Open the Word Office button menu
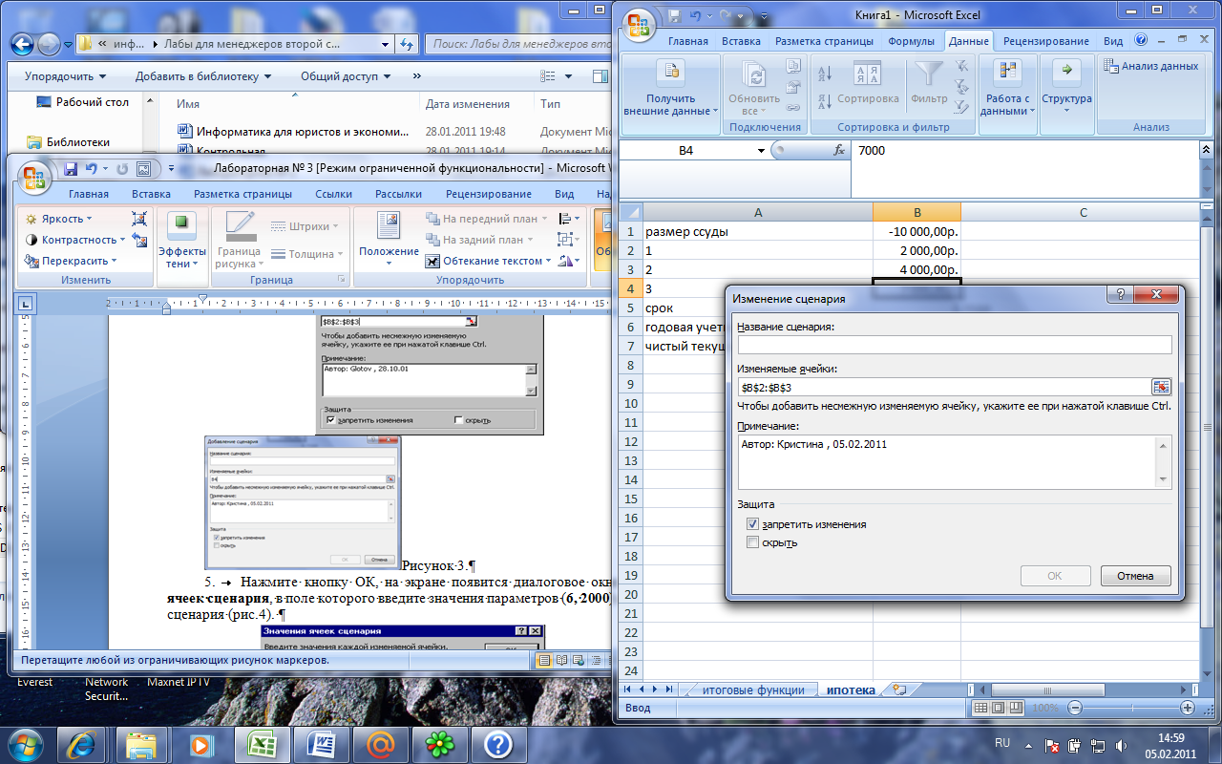Screen dimensions: 1222x764 (35, 177)
